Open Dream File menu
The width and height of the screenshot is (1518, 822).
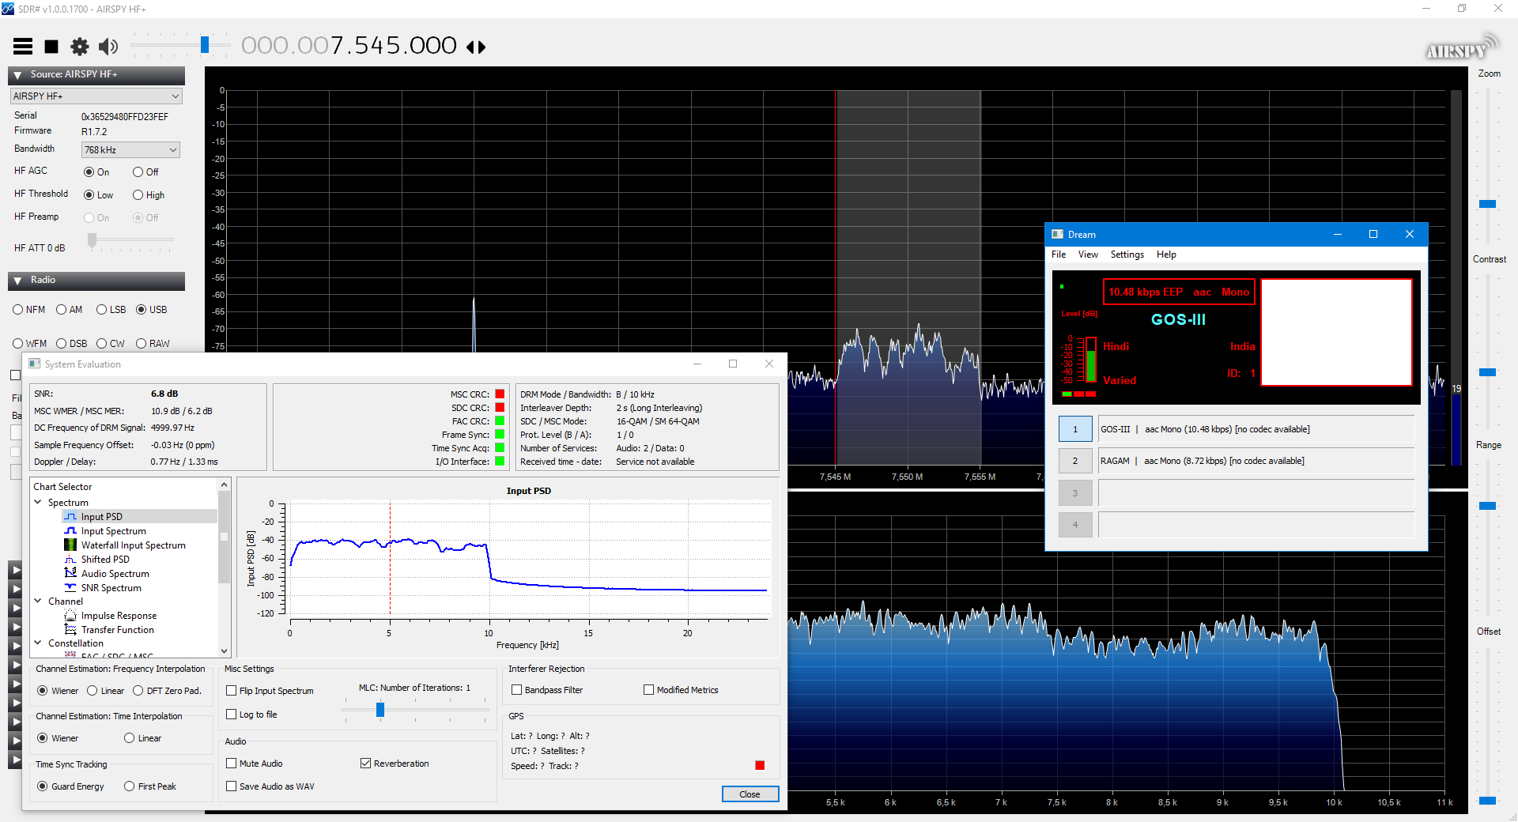(1059, 255)
